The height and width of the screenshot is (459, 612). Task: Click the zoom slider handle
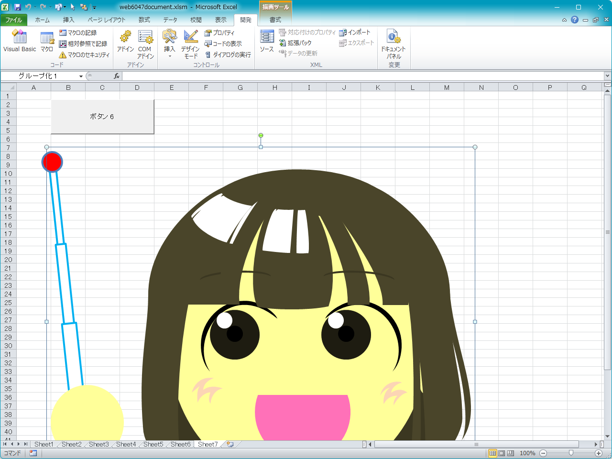point(571,453)
